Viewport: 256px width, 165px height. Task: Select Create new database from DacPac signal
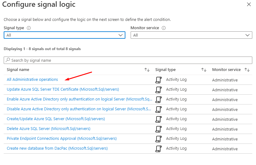point(57,148)
